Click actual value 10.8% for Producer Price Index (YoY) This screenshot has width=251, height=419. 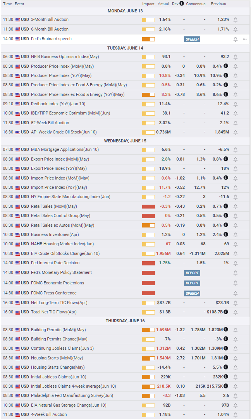pyautogui.click(x=165, y=75)
